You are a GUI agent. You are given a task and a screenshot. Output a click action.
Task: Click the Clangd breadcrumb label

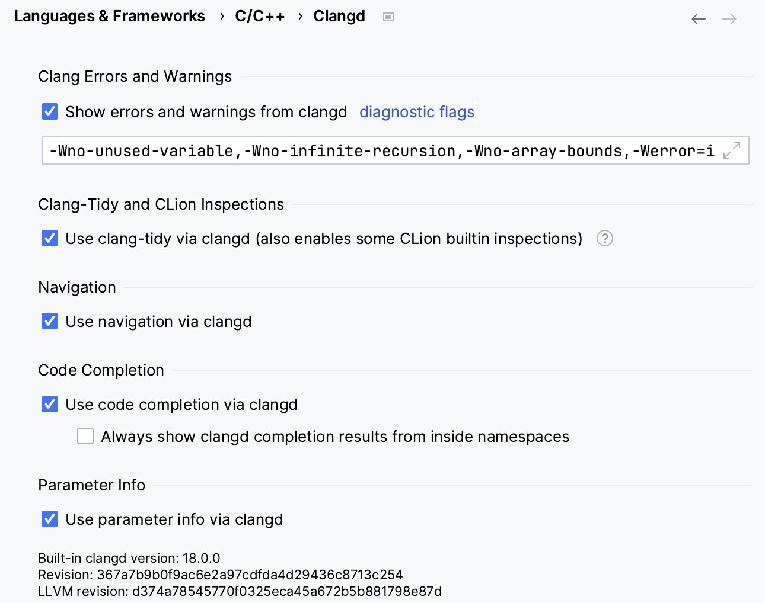click(339, 16)
